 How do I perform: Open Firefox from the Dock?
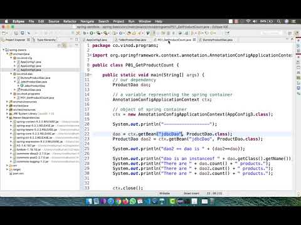click(x=125, y=201)
